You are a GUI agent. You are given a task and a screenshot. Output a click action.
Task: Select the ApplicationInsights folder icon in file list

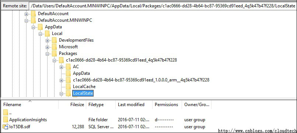click(x=6, y=119)
